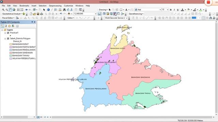Screen dimensions: 218x122
Task: Open the Customize menu
Action: tap(68, 6)
